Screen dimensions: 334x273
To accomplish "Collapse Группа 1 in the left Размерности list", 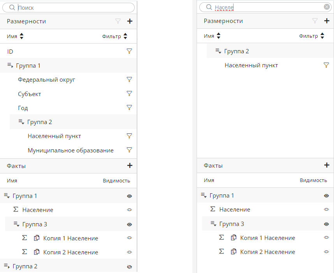I will tap(10, 65).
